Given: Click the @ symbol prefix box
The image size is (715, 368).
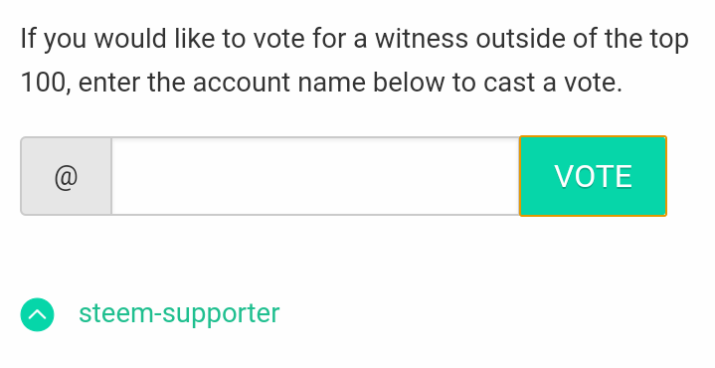Looking at the screenshot, I should pos(66,176).
